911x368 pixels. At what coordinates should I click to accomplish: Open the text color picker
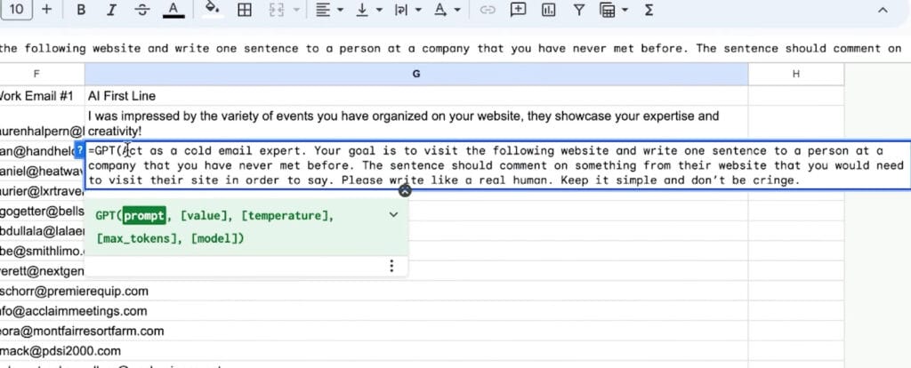tap(173, 10)
